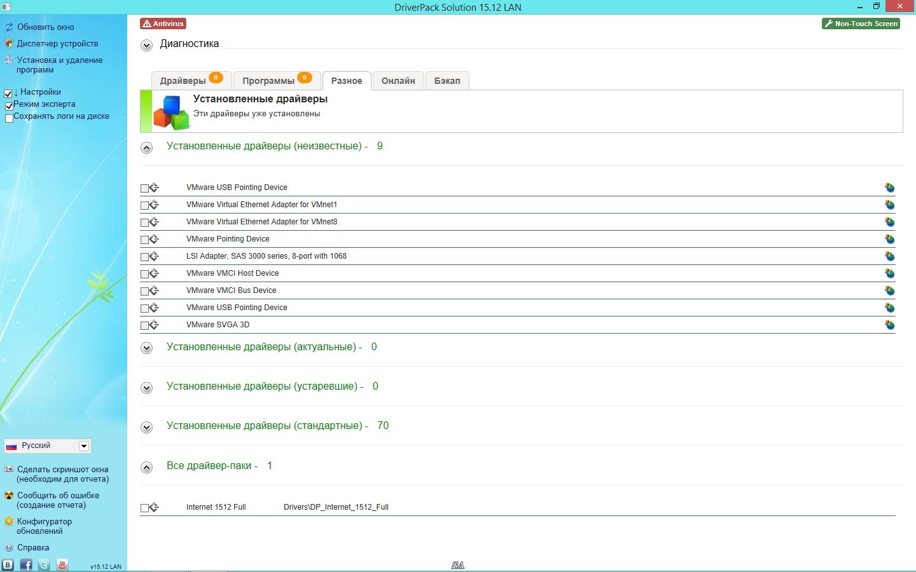Click the screenshot camera icon in sidebar
The height and width of the screenshot is (572, 916).
click(x=9, y=470)
